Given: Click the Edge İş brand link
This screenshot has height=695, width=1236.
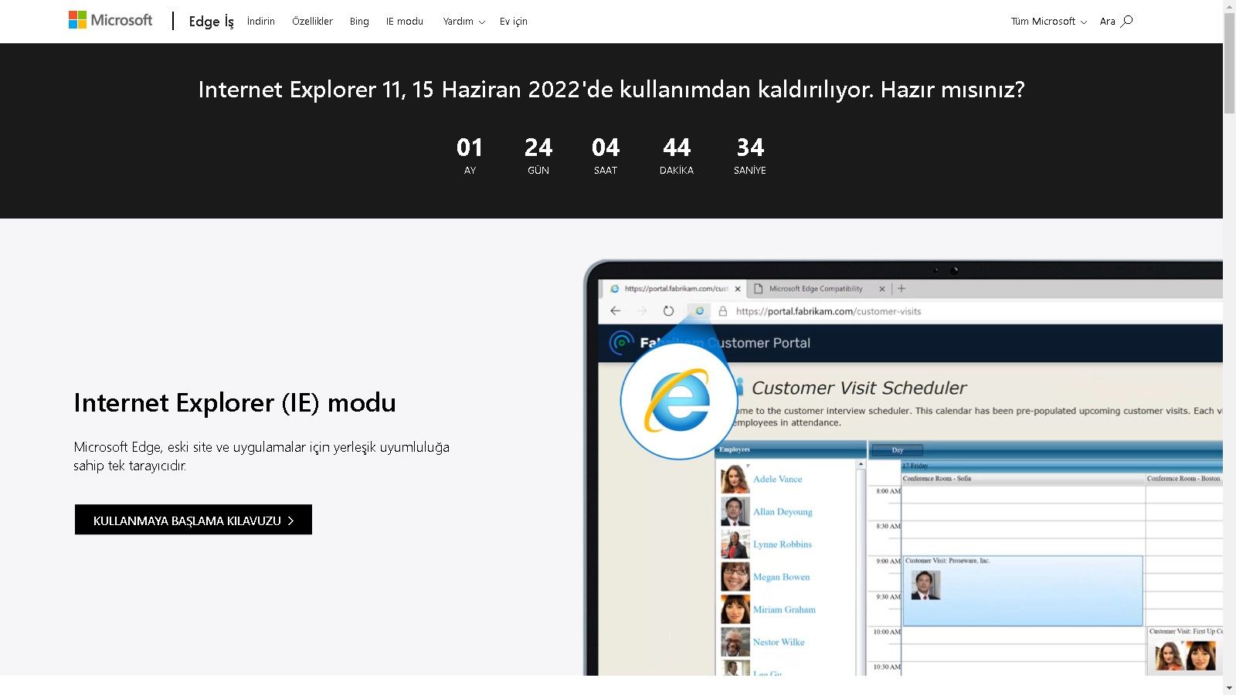Looking at the screenshot, I should pos(211,22).
